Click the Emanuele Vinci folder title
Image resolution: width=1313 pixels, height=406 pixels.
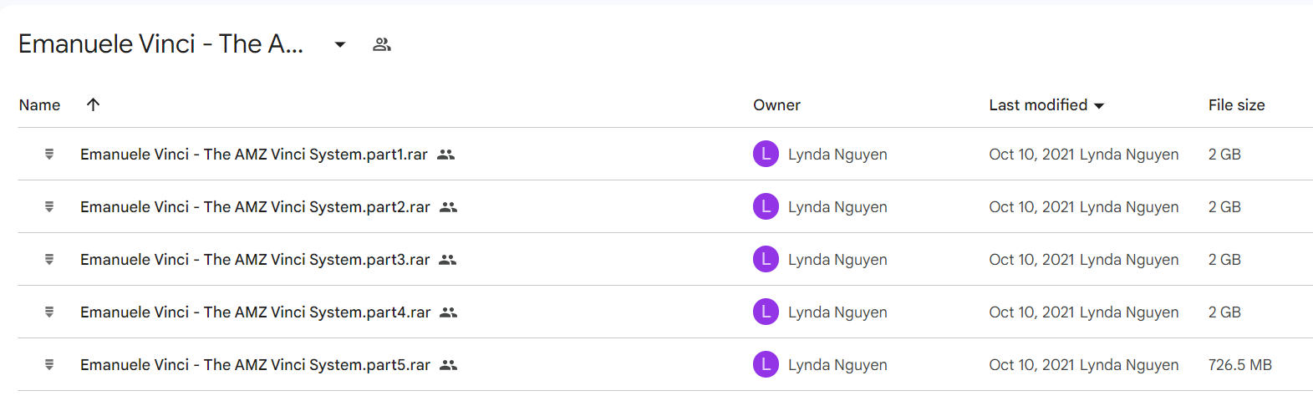click(x=160, y=43)
